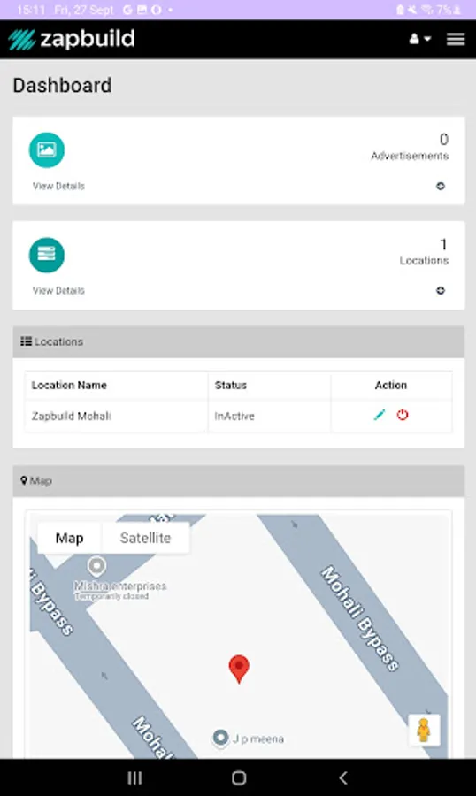
Task: Click the Locations panel header
Action: tap(238, 341)
